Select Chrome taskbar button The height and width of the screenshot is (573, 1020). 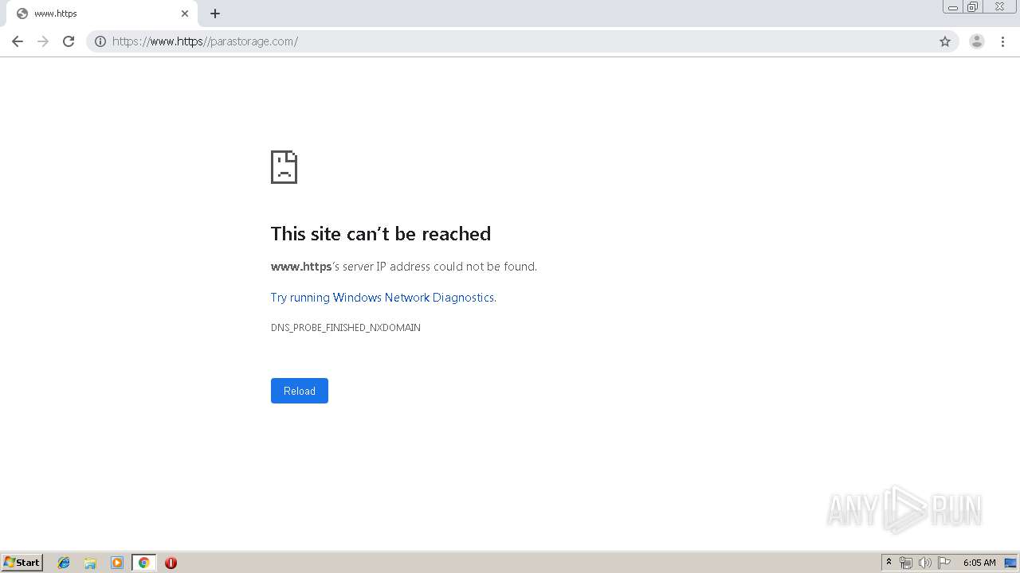143,563
